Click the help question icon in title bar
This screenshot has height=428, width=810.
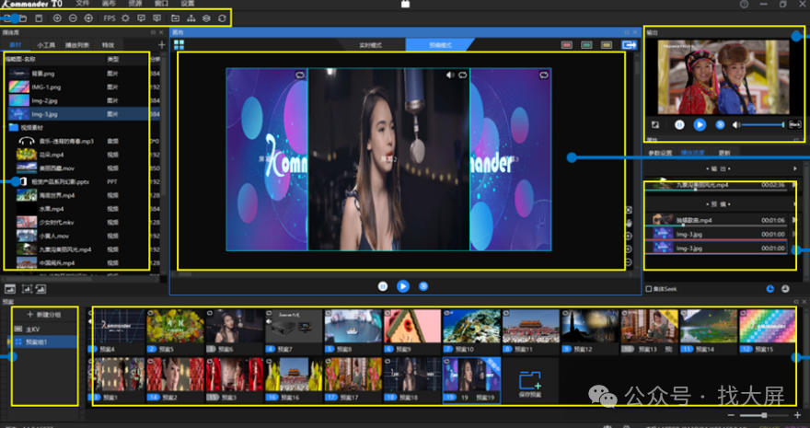[744, 4]
